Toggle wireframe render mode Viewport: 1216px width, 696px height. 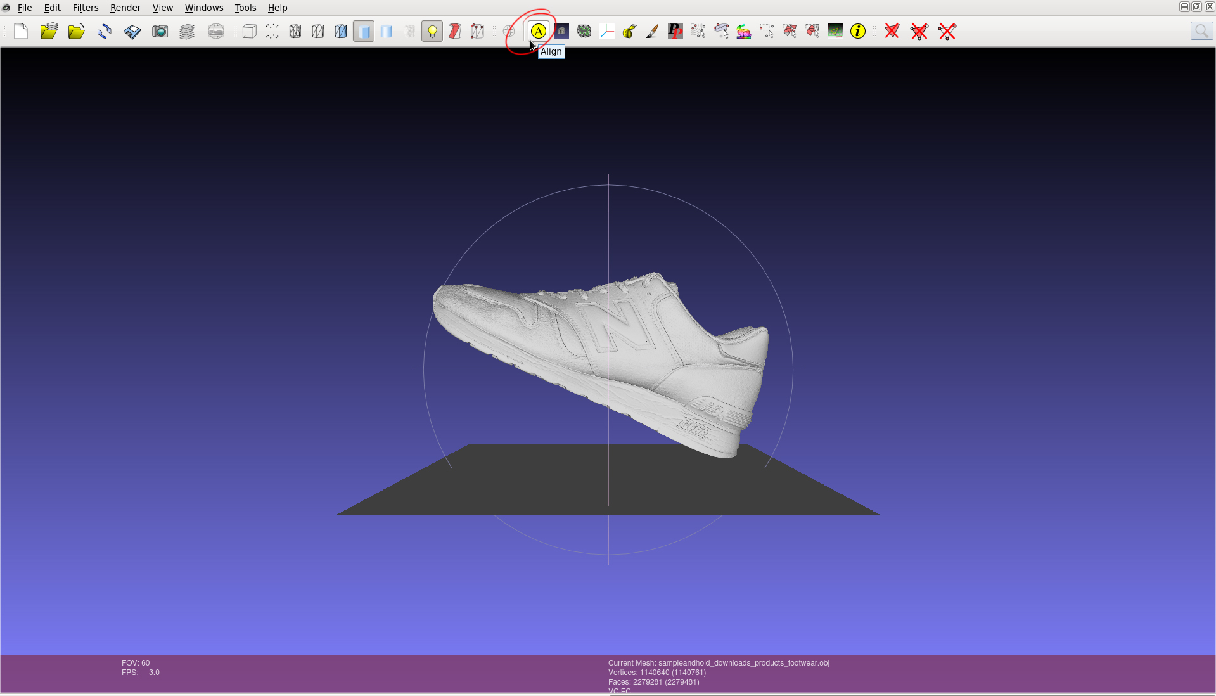pos(295,31)
